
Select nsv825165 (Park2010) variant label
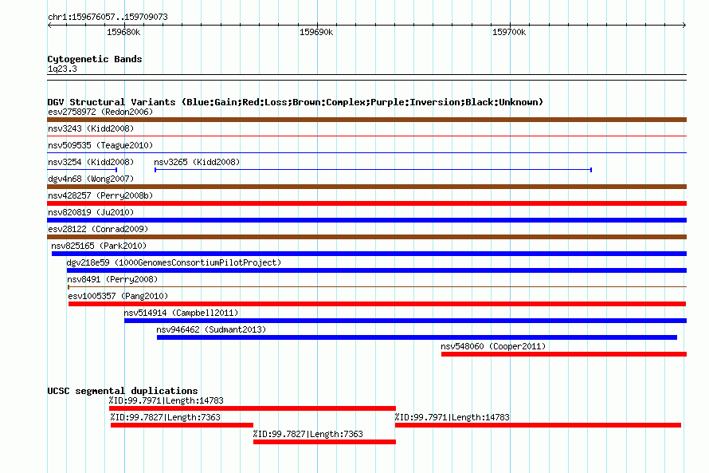[x=99, y=246]
